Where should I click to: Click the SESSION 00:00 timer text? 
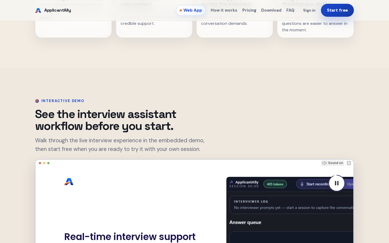point(244,186)
